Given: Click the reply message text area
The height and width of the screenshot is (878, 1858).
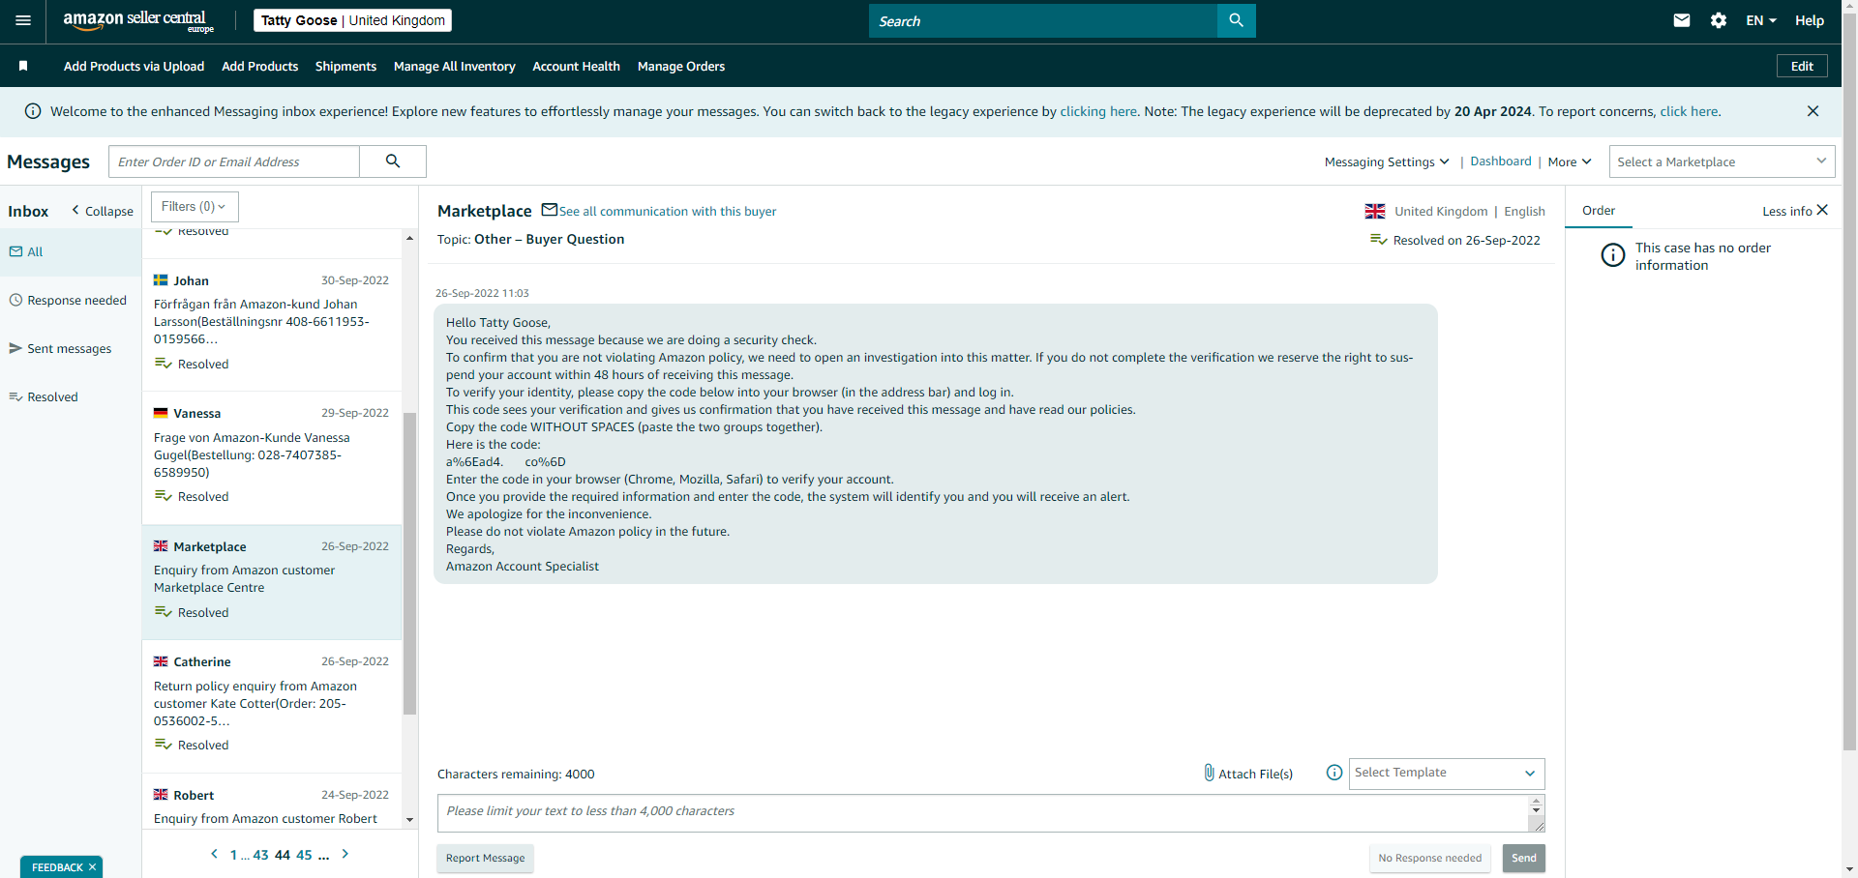Looking at the screenshot, I should coord(990,813).
